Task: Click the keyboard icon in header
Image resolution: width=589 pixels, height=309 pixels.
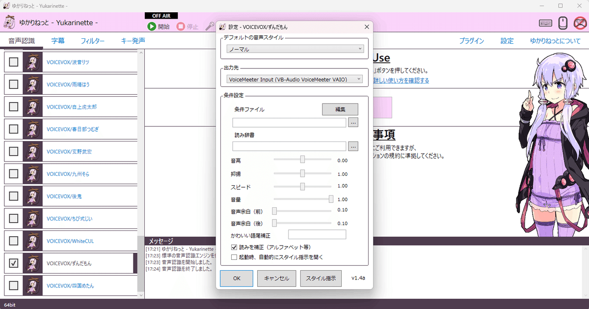Action: [x=545, y=23]
